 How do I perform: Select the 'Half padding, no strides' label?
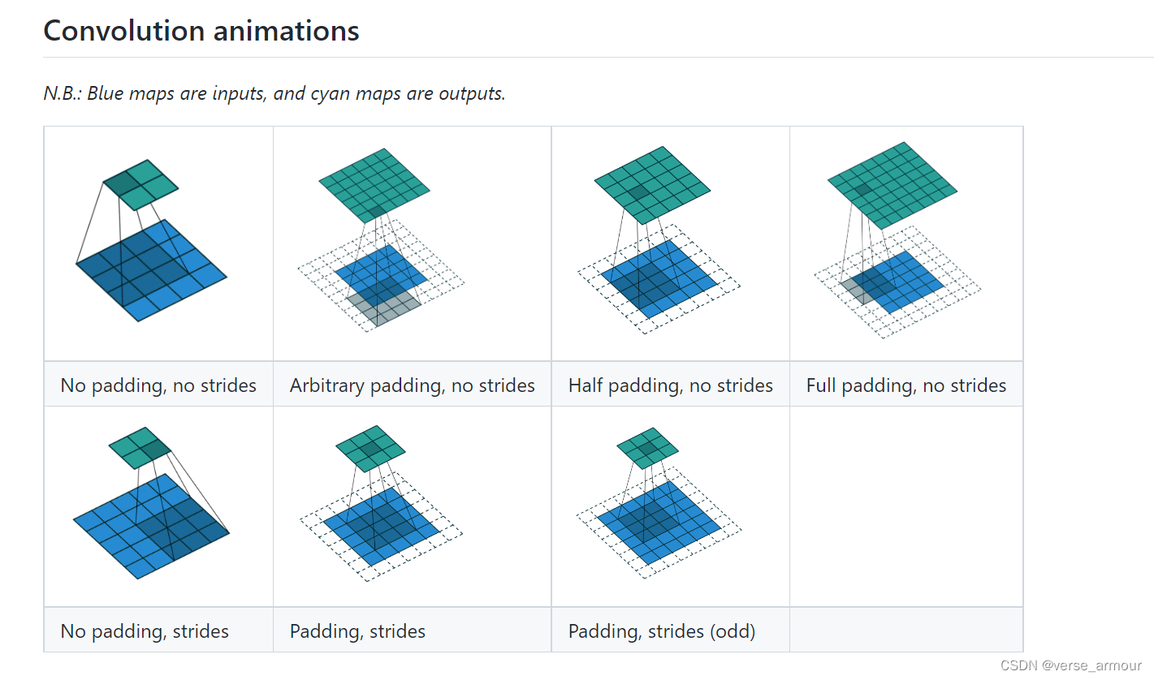(x=671, y=385)
